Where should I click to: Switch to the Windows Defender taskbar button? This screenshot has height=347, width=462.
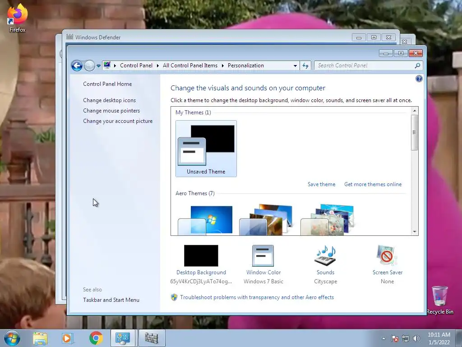click(x=152, y=338)
